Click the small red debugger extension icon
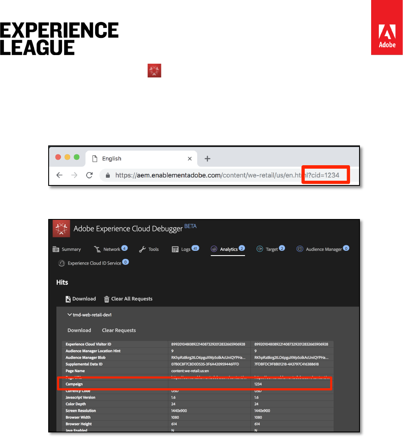403x438 pixels. (x=155, y=71)
